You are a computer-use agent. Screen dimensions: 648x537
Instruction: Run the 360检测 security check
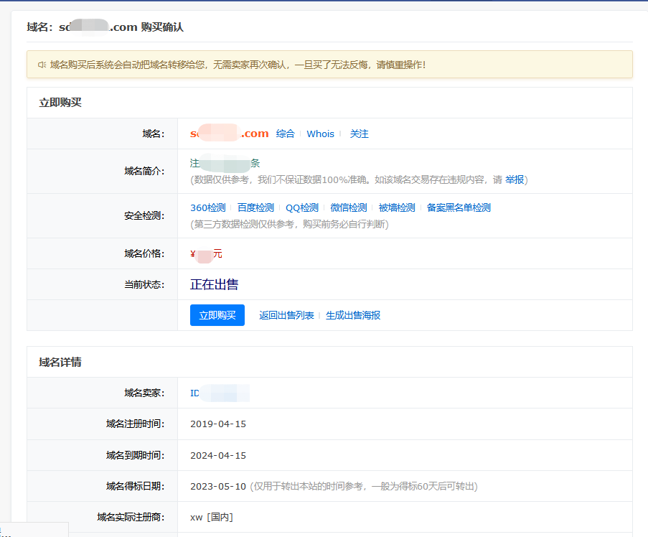click(x=208, y=207)
